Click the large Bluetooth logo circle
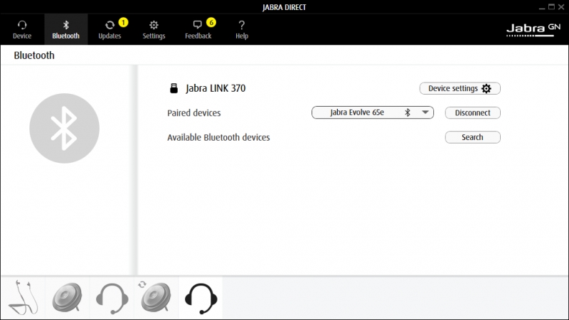This screenshot has width=569, height=320. (64, 129)
